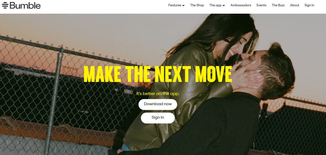Click the Bumble hive logo icon
This screenshot has height=155, width=326.
pos(5,5)
